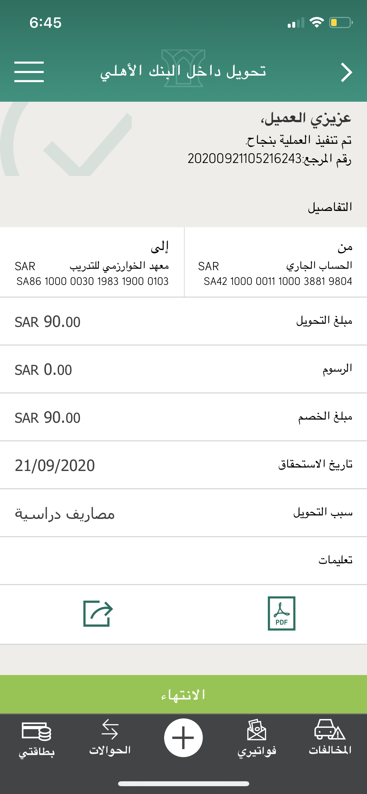Open the فواتيري bills tab

pos(257,738)
